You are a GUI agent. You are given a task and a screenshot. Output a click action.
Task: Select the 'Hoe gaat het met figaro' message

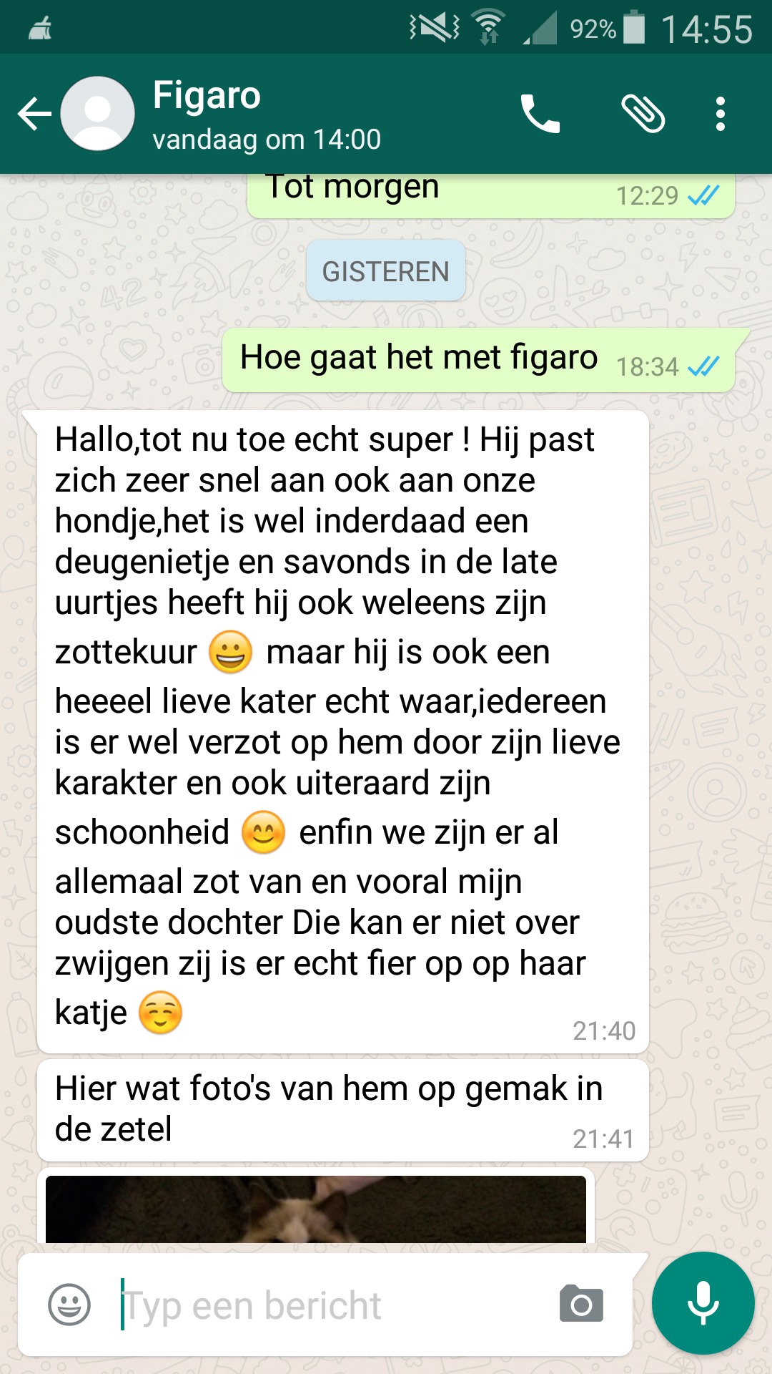[479, 360]
